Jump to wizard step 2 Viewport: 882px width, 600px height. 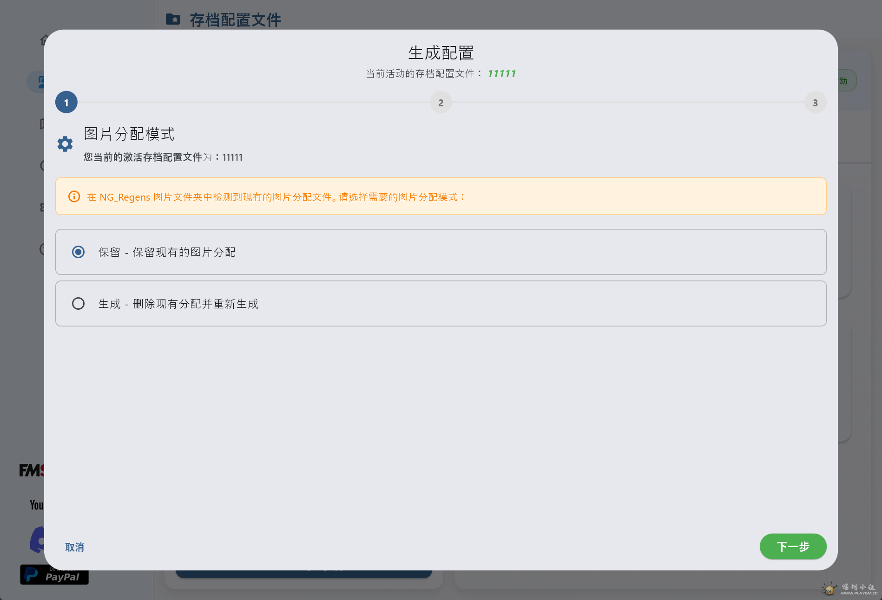(441, 102)
